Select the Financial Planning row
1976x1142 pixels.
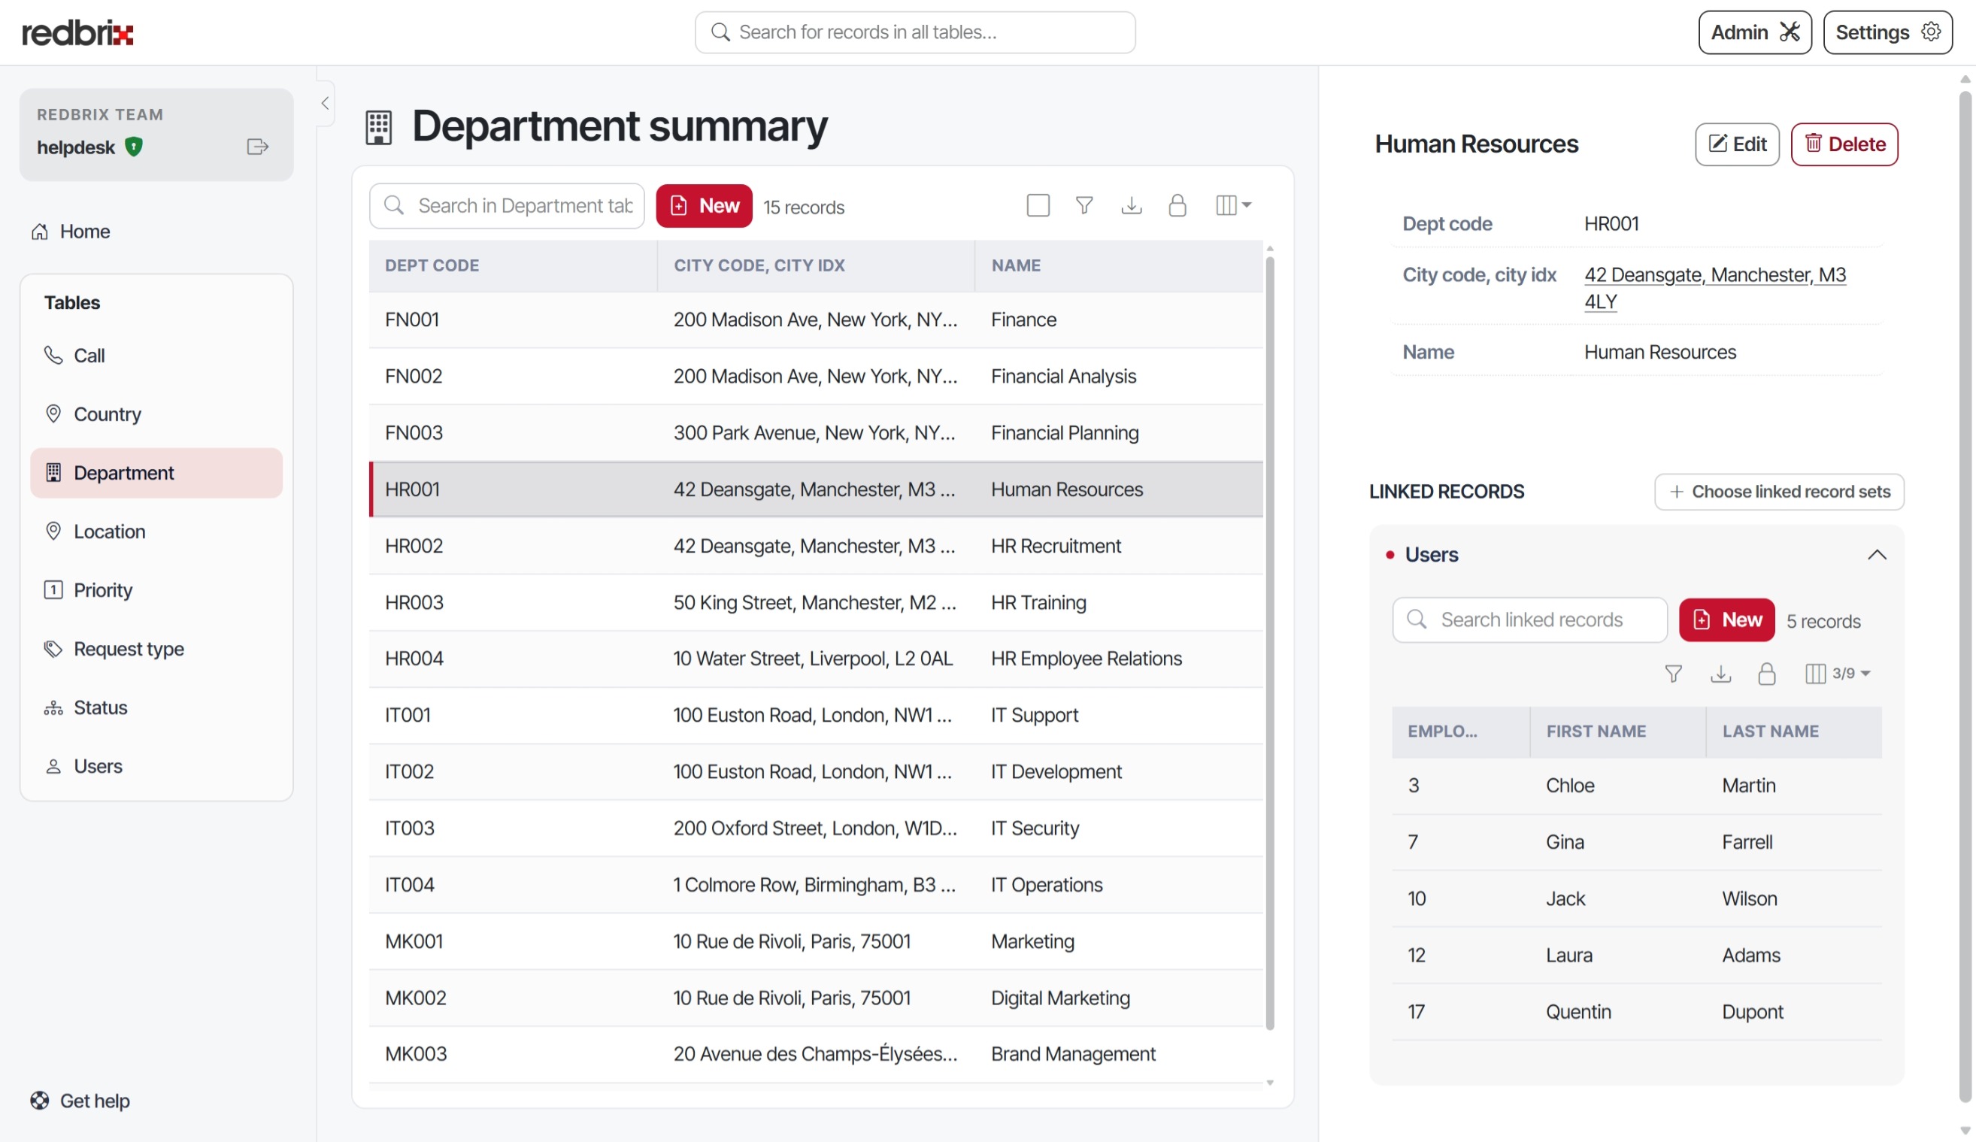pyautogui.click(x=816, y=432)
